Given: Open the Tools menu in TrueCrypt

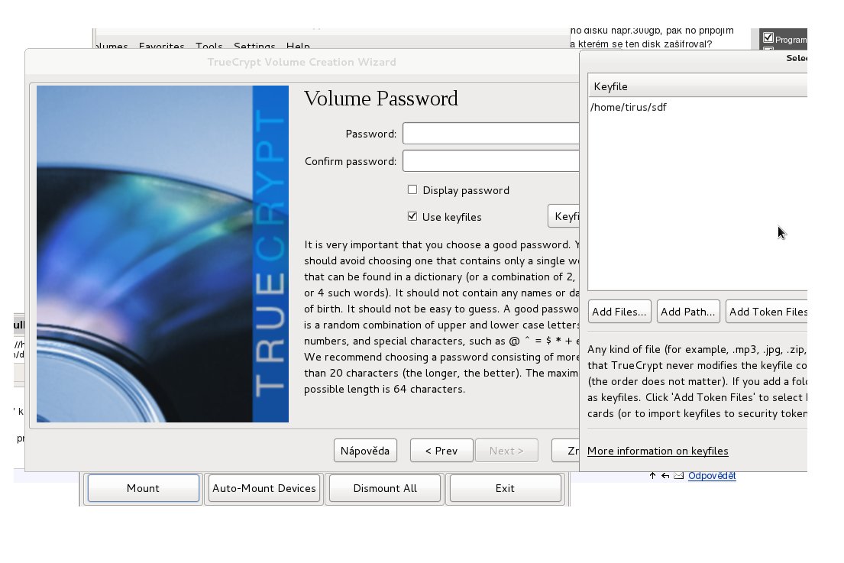Looking at the screenshot, I should pos(209,46).
